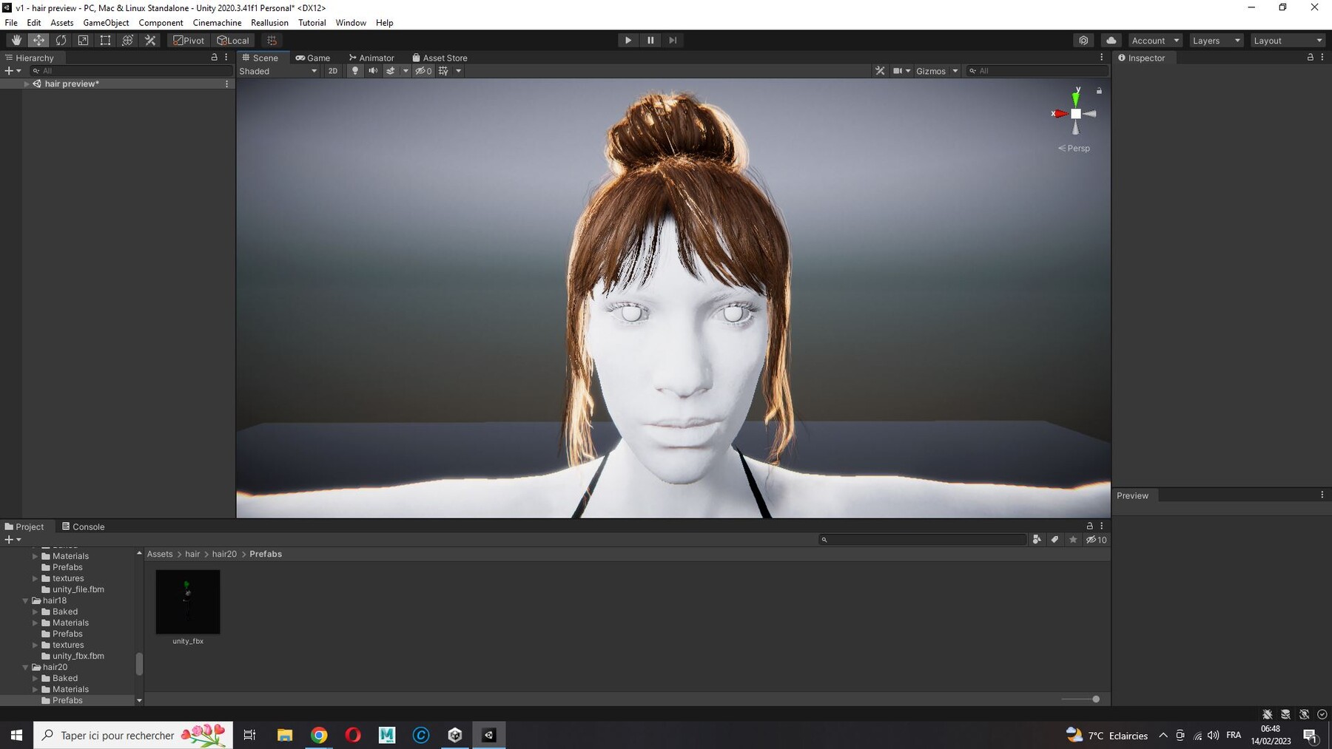This screenshot has height=749, width=1332.
Task: Select the Scale tool
Action: (83, 41)
